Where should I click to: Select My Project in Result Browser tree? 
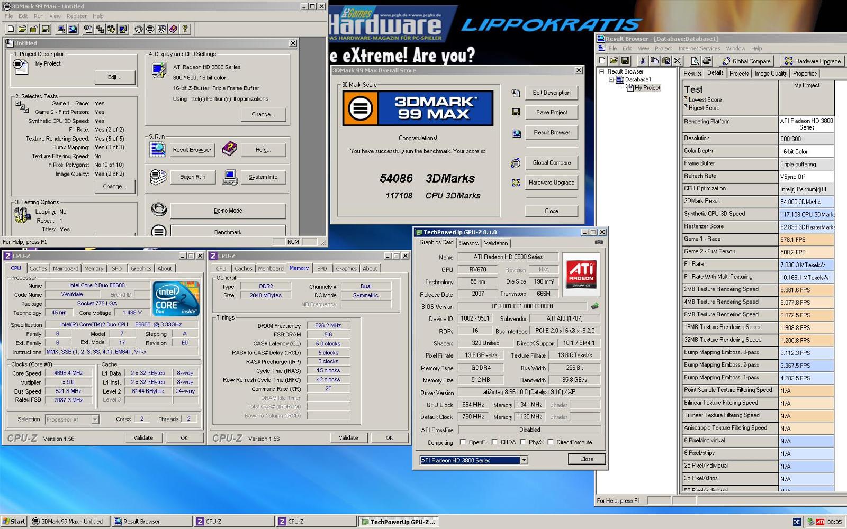pos(647,88)
